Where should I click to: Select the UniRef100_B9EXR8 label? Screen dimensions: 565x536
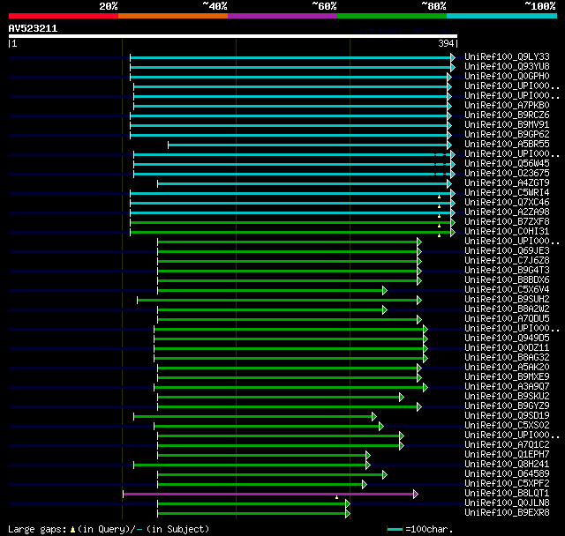pyautogui.click(x=507, y=513)
